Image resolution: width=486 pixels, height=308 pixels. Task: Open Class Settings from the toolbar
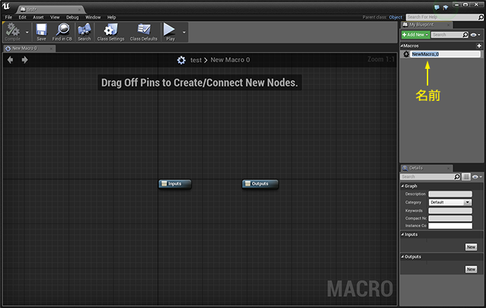click(111, 32)
